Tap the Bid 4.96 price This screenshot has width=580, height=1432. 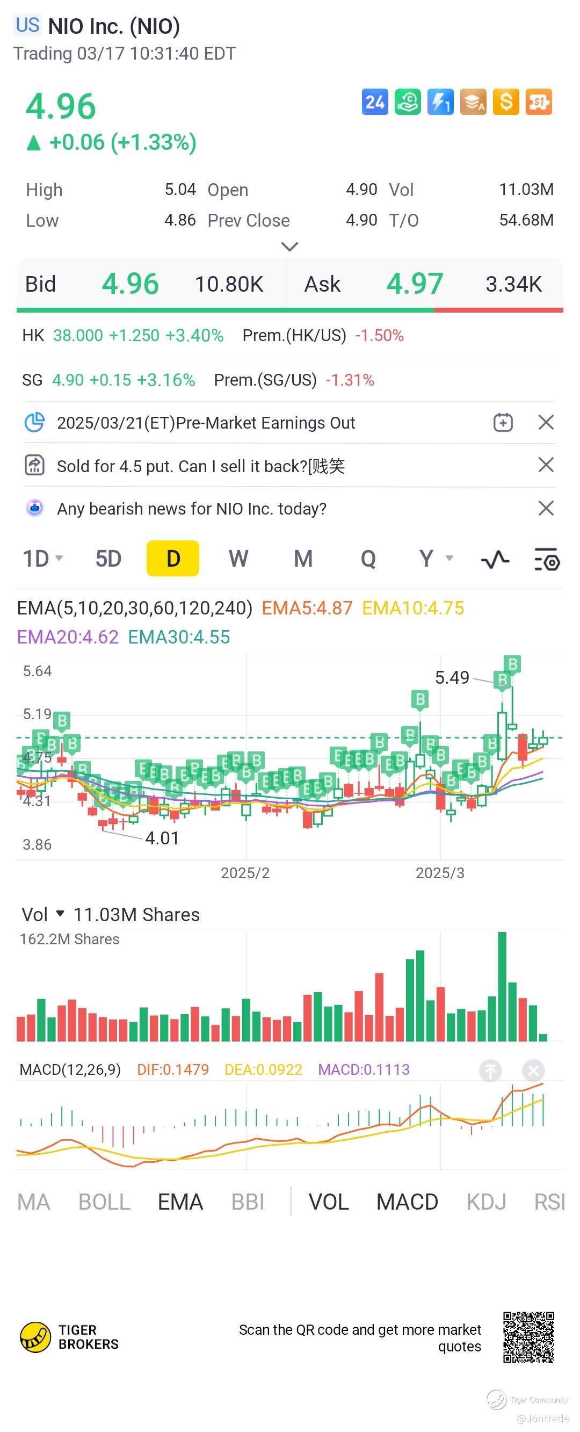(130, 284)
